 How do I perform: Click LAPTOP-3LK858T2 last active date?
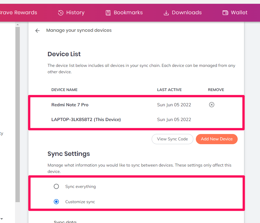pyautogui.click(x=174, y=120)
